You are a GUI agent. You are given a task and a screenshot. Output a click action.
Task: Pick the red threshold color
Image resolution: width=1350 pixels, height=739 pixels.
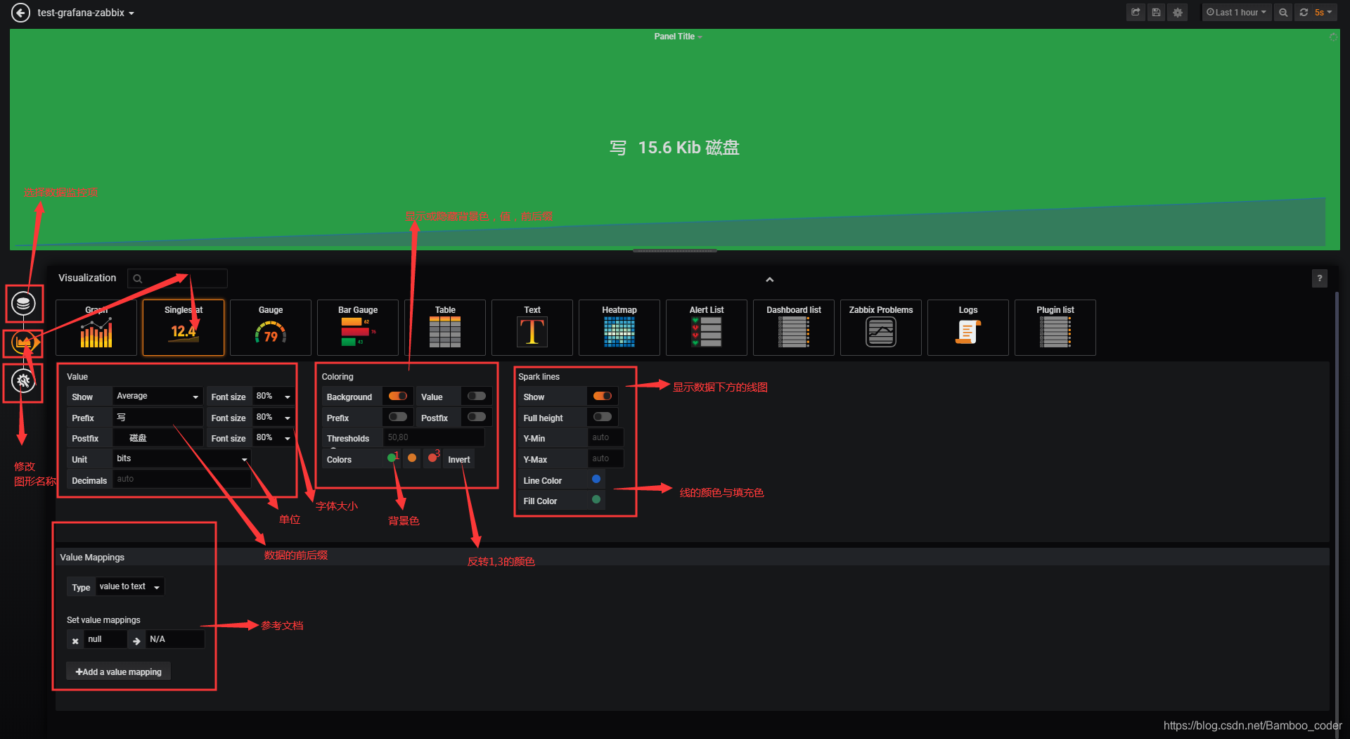pyautogui.click(x=432, y=458)
